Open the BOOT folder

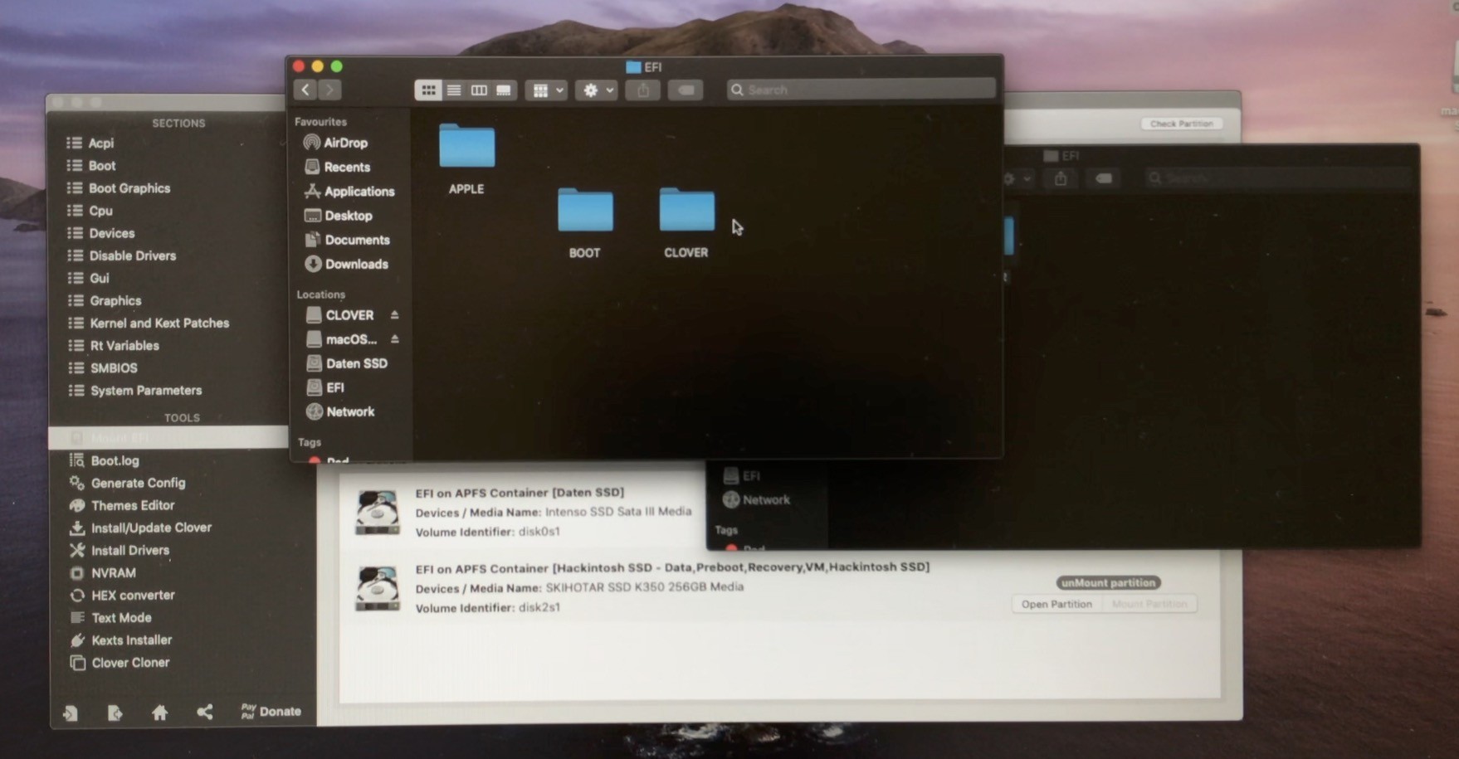[585, 210]
